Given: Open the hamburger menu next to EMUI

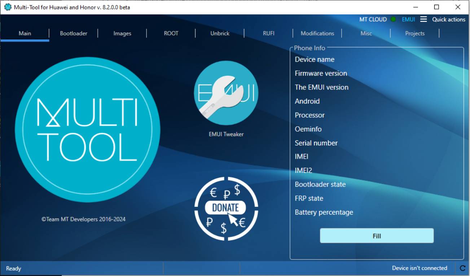Looking at the screenshot, I should point(423,19).
